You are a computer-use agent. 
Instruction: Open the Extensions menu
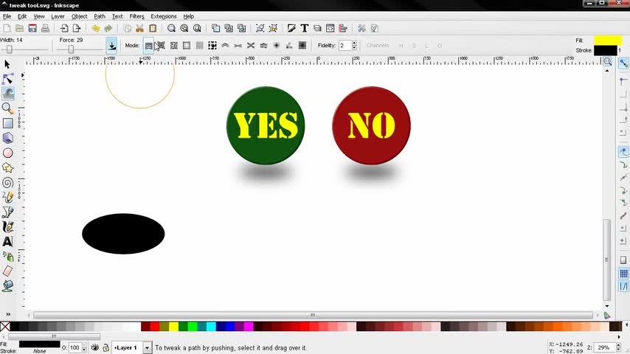(x=164, y=16)
